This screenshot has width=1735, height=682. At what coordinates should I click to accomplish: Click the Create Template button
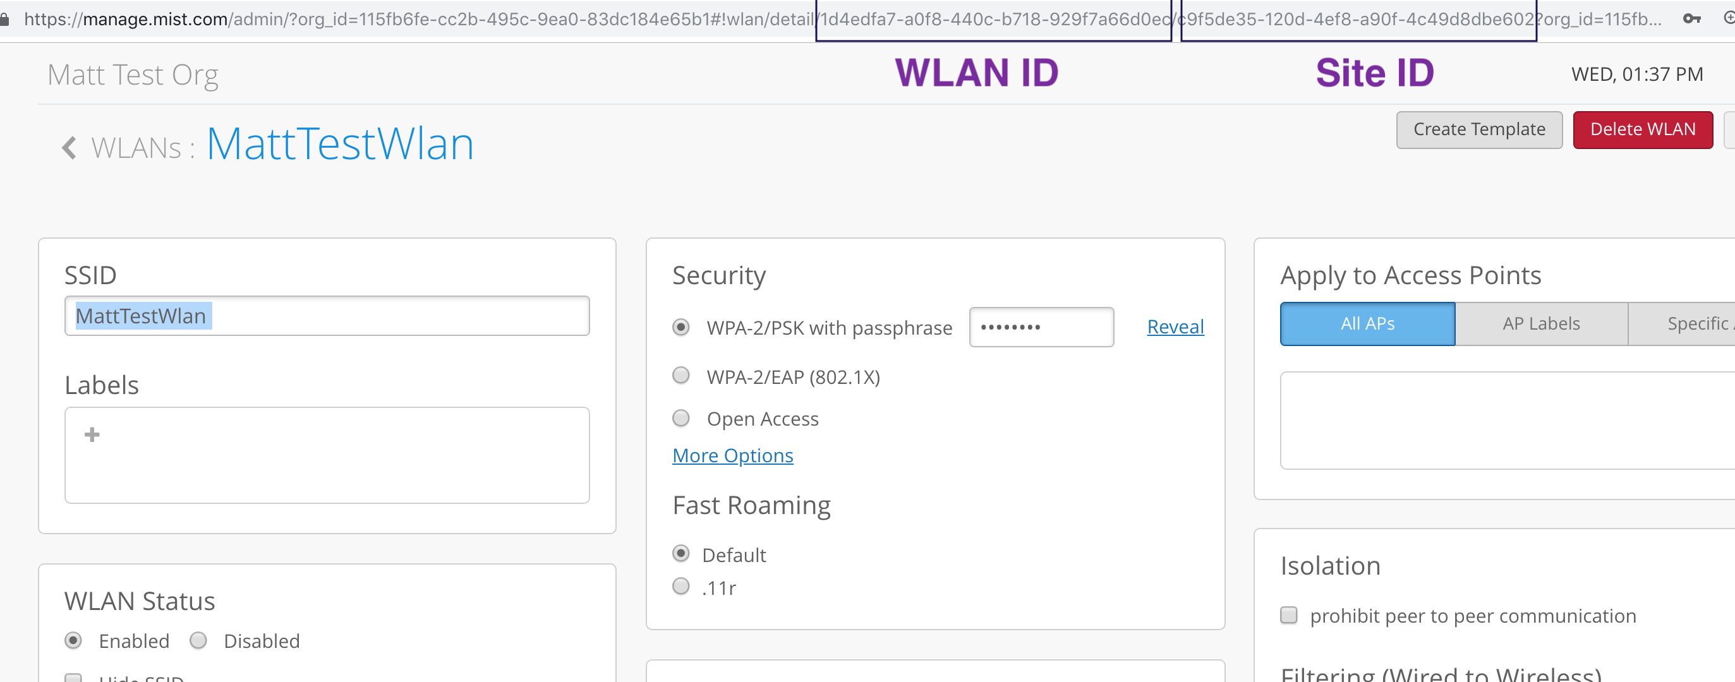pos(1478,130)
